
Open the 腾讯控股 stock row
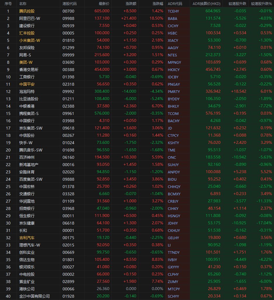(137, 11)
